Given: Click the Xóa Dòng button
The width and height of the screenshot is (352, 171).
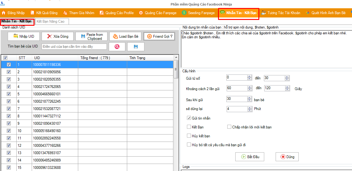Looking at the screenshot, I should coord(58,36).
